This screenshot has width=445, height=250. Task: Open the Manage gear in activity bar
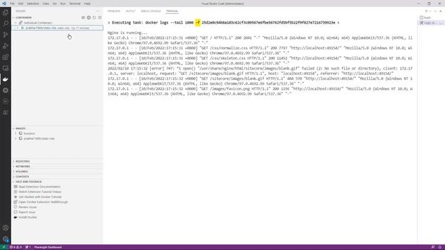(x=6, y=239)
